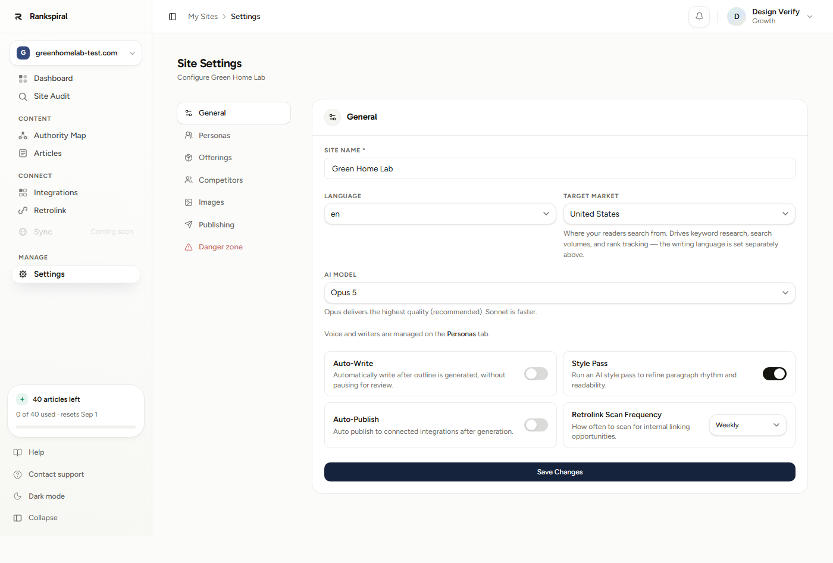
Task: Click the Offerings box icon
Action: [189, 158]
